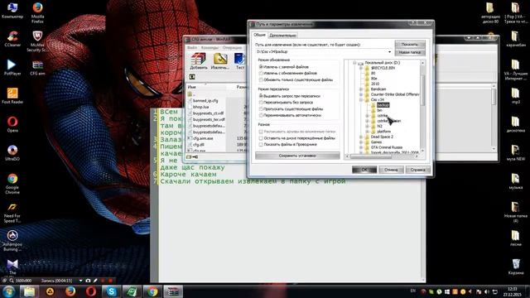Image resolution: width=530 pixels, height=298 pixels.
Task: Click the up-one-level icon in WinRAR
Action: pyautogui.click(x=192, y=77)
